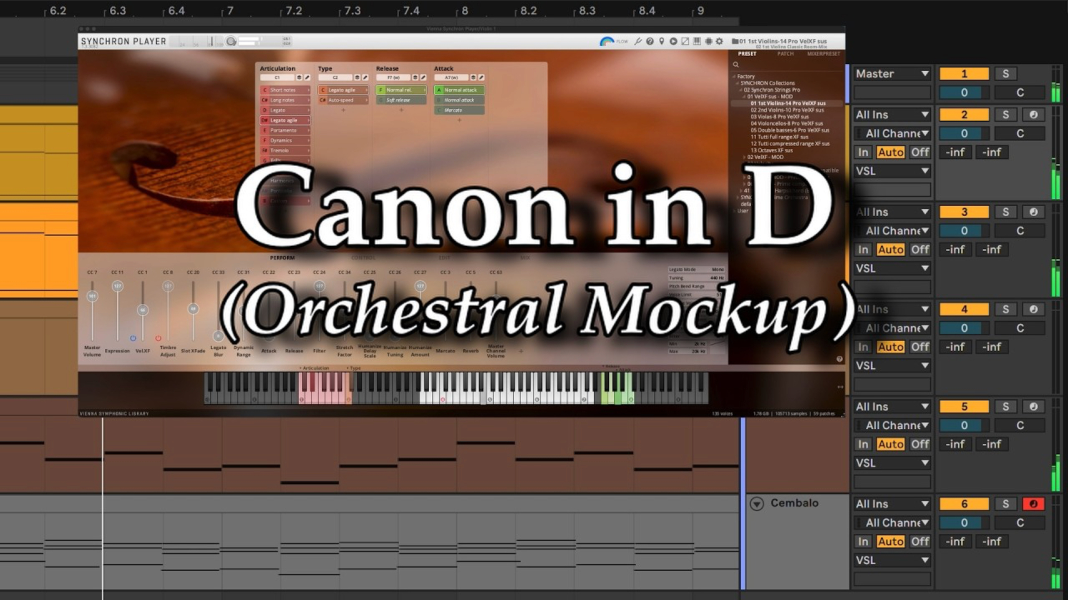Toggle the blue VelXF power button

point(133,338)
